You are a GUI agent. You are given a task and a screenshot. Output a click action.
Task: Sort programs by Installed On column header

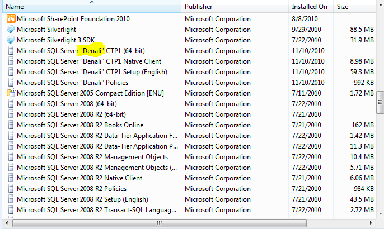pyautogui.click(x=311, y=6)
